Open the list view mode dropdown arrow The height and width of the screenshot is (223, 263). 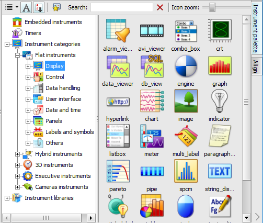point(17,7)
